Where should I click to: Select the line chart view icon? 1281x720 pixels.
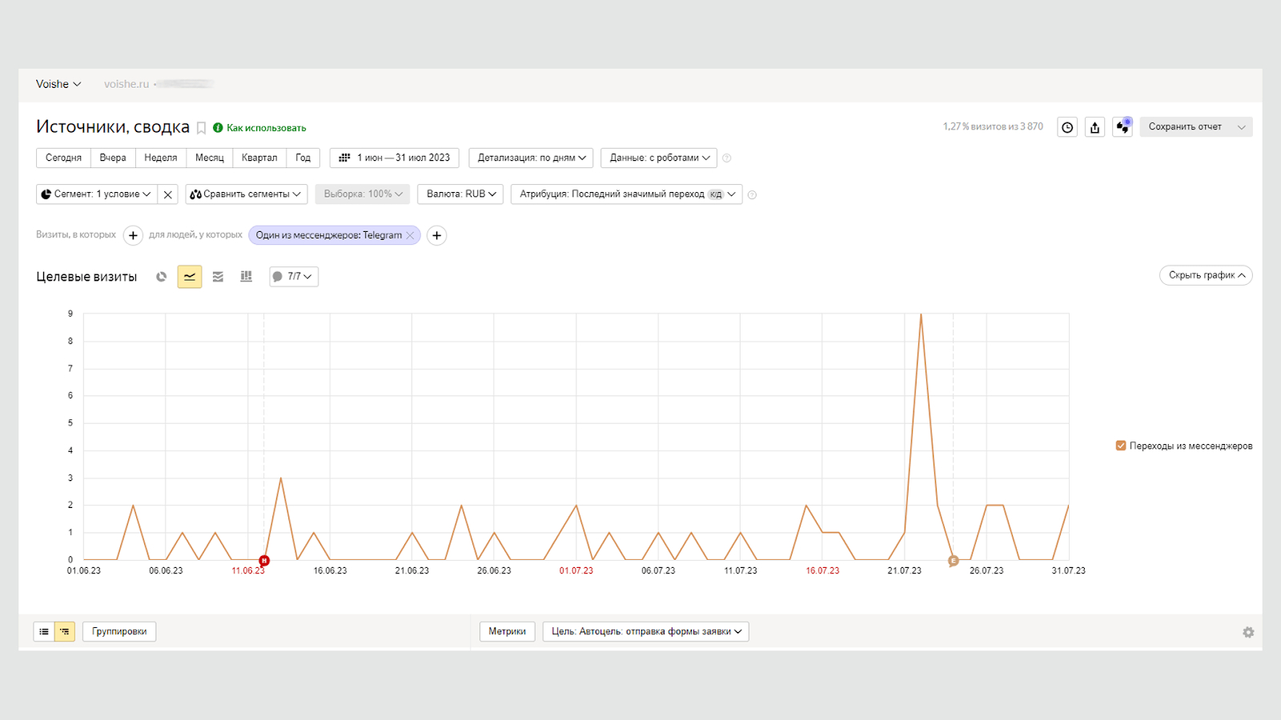[x=190, y=277]
